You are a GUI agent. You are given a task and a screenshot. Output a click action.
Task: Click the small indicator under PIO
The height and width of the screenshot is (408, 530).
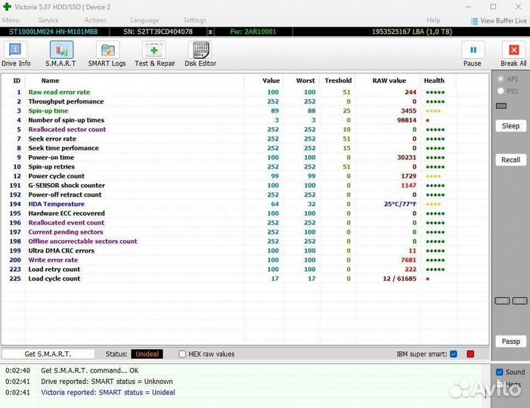coord(501,106)
